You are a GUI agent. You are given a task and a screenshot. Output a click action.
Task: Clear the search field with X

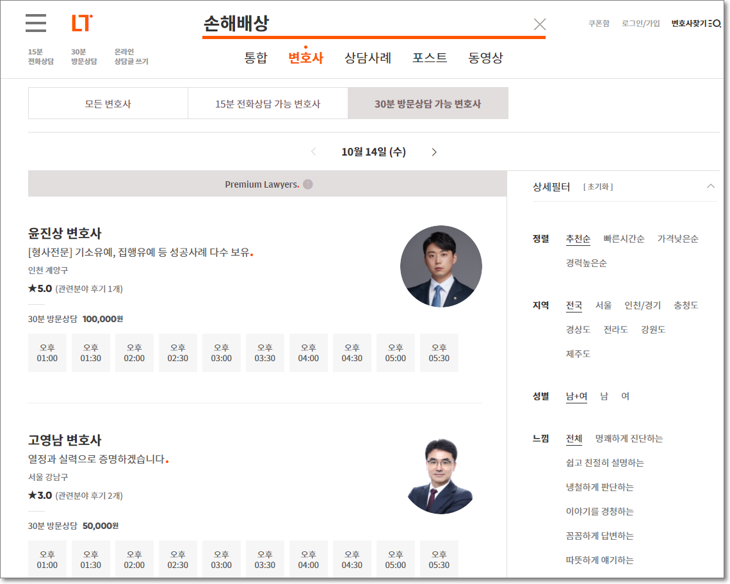coord(540,24)
